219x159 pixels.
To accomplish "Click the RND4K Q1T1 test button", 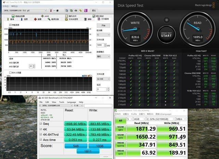I will [120, 152].
